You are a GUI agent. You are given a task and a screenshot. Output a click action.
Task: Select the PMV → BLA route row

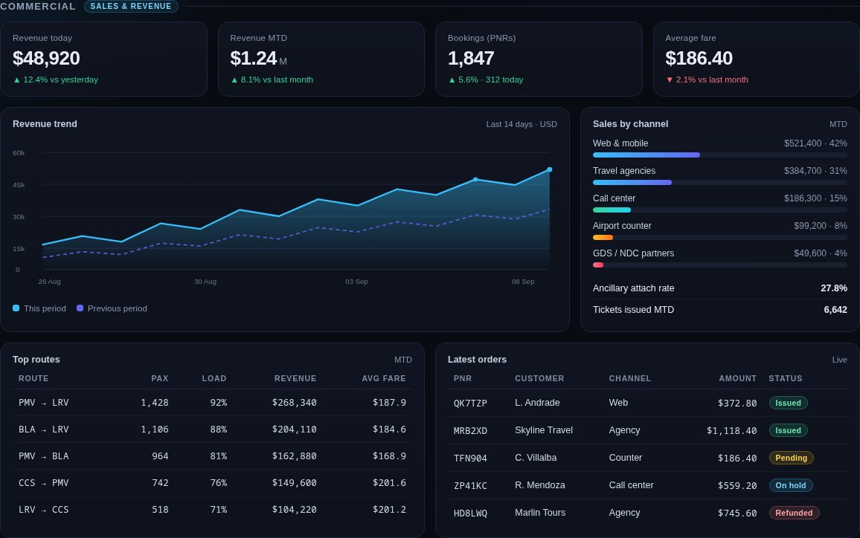click(212, 456)
